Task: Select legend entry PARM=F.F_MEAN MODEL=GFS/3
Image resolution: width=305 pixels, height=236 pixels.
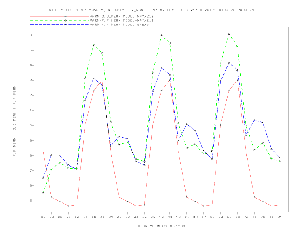Action: tap(119, 25)
